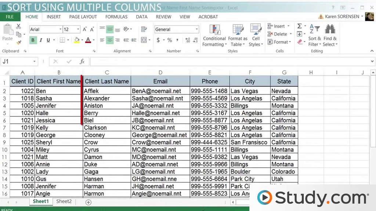Expand the Name Box dropdown arrow
The height and width of the screenshot is (211, 376).
pos(35,62)
